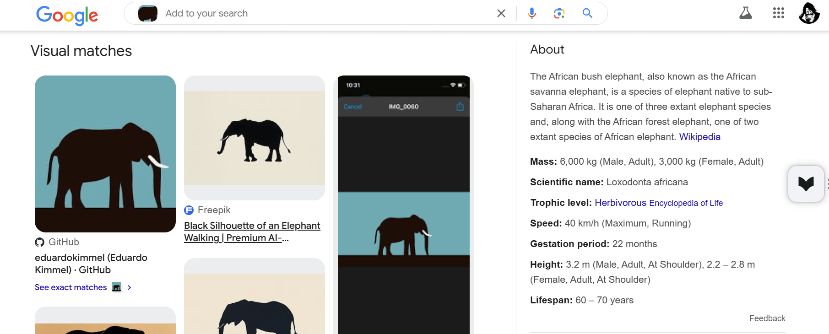Click the 'Freepik' source name text
The image size is (829, 334).
pos(214,210)
